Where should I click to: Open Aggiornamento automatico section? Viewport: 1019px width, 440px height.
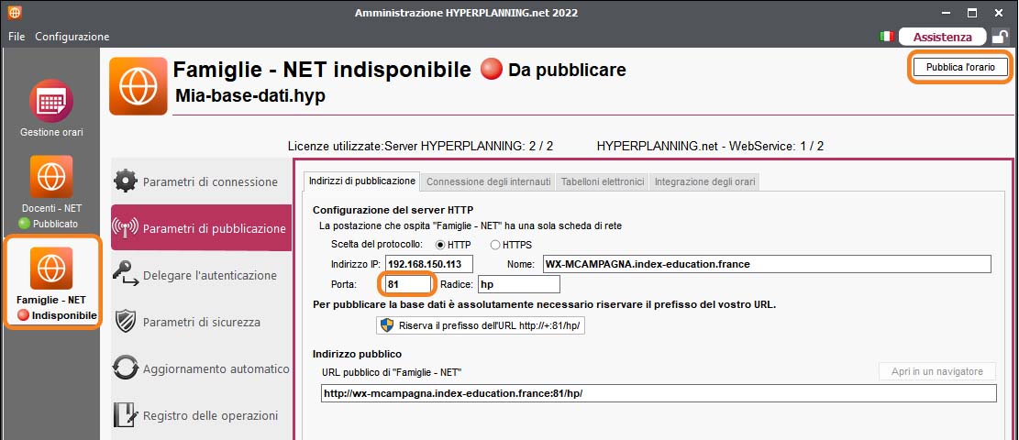(202, 368)
